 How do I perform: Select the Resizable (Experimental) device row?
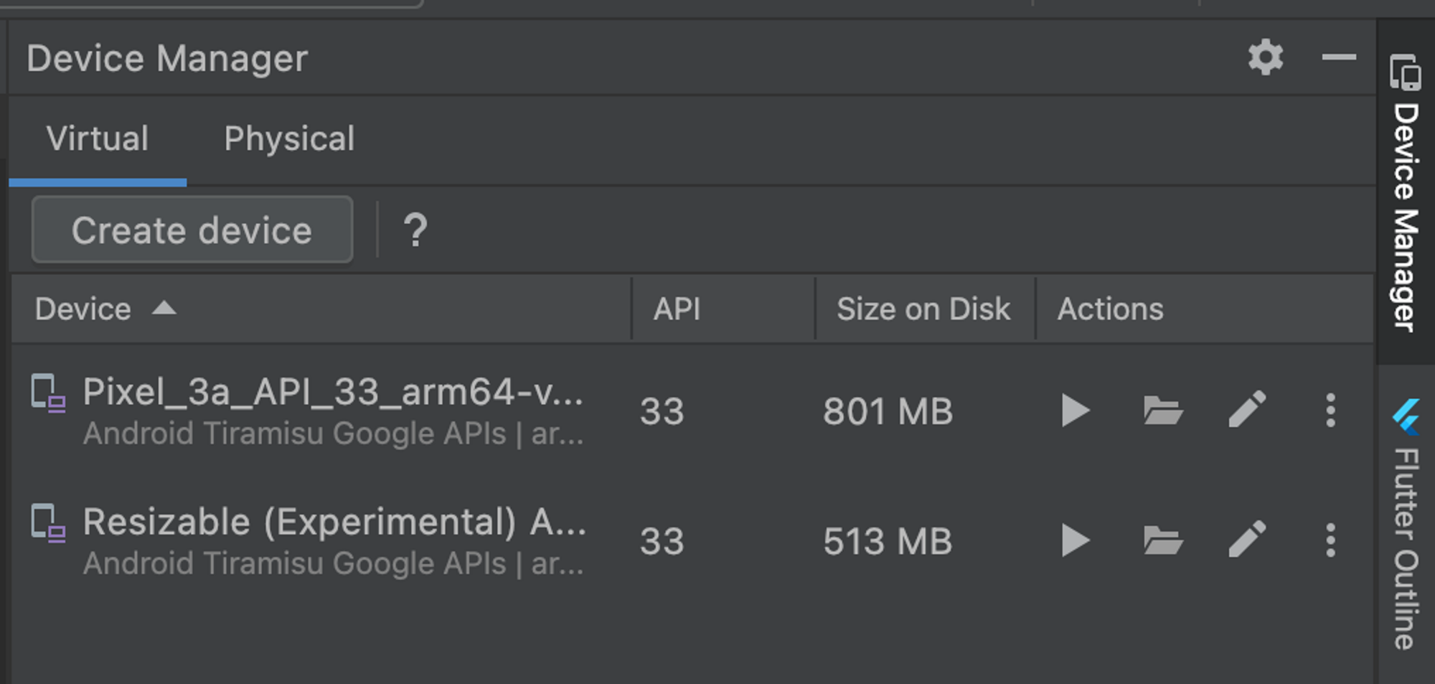[x=334, y=540]
